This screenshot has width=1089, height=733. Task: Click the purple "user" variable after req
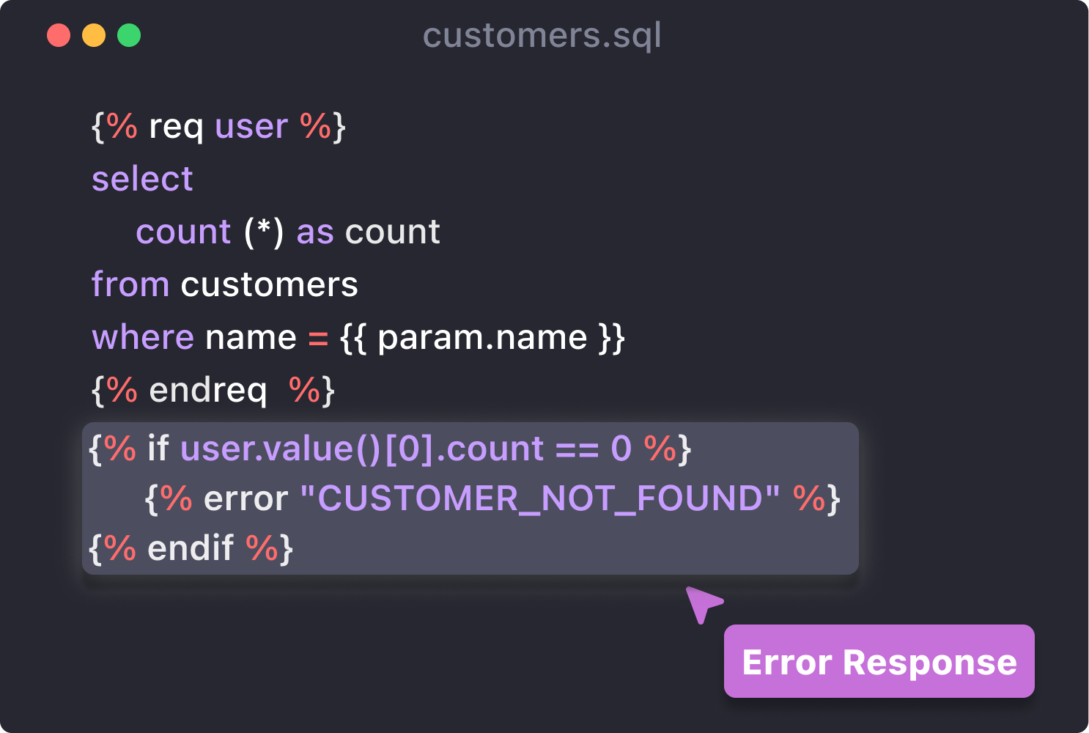[251, 127]
